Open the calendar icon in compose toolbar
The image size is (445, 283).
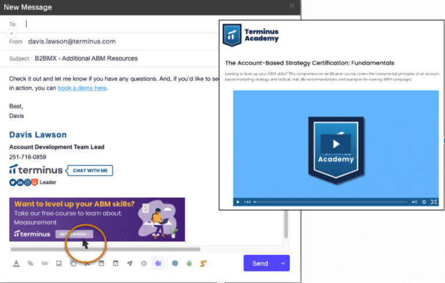pyautogui.click(x=101, y=263)
